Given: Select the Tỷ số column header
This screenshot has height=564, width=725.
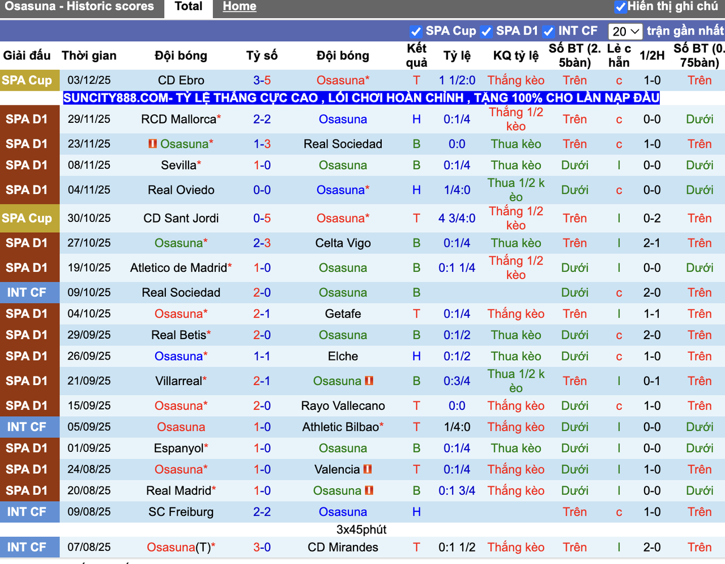Looking at the screenshot, I should 262,55.
